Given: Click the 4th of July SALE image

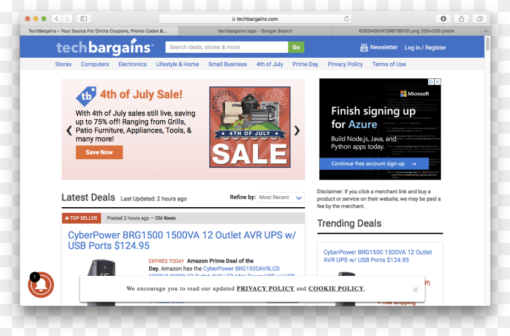Looking at the screenshot, I should click(x=250, y=127).
